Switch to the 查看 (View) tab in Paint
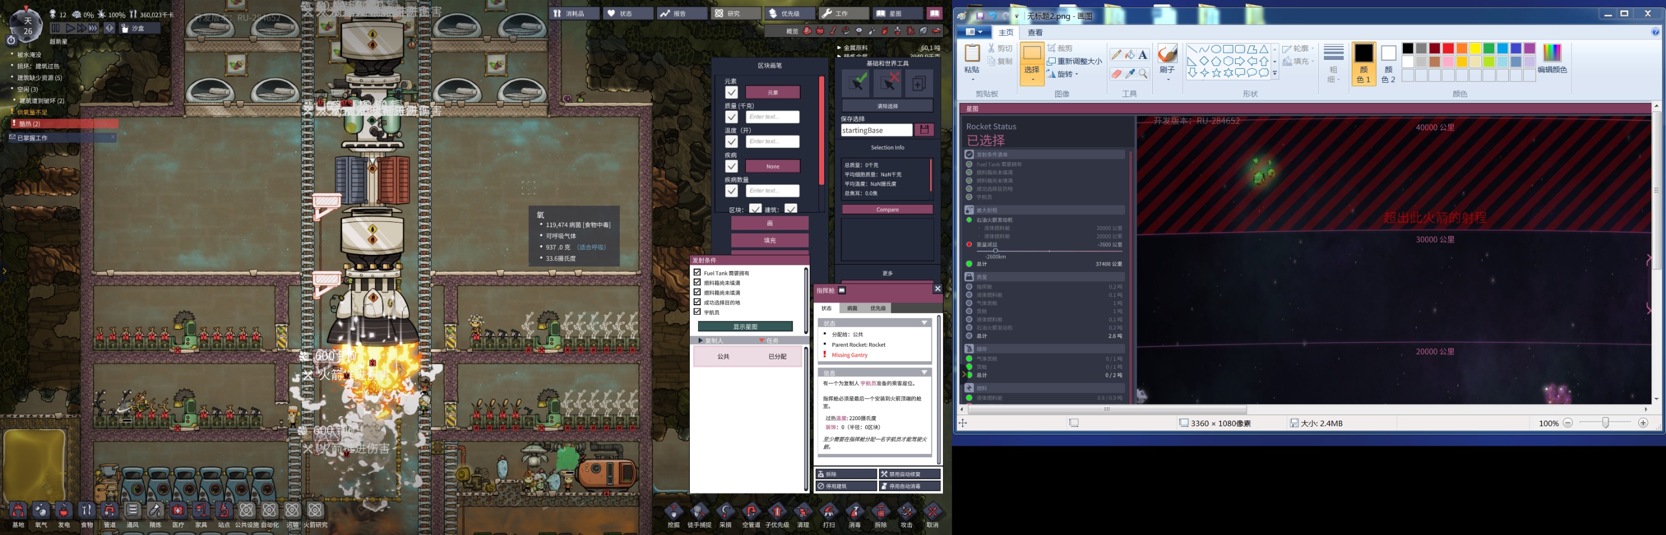1666x535 pixels. coord(1035,32)
